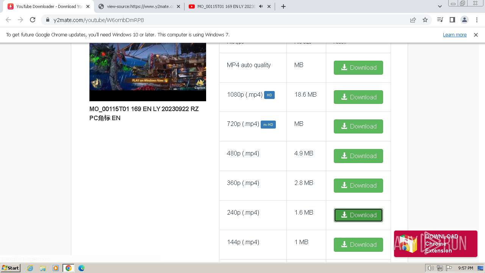Viewport: 485px width, 273px height.
Task: Toggle the Chrome side panel
Action: tap(452, 20)
